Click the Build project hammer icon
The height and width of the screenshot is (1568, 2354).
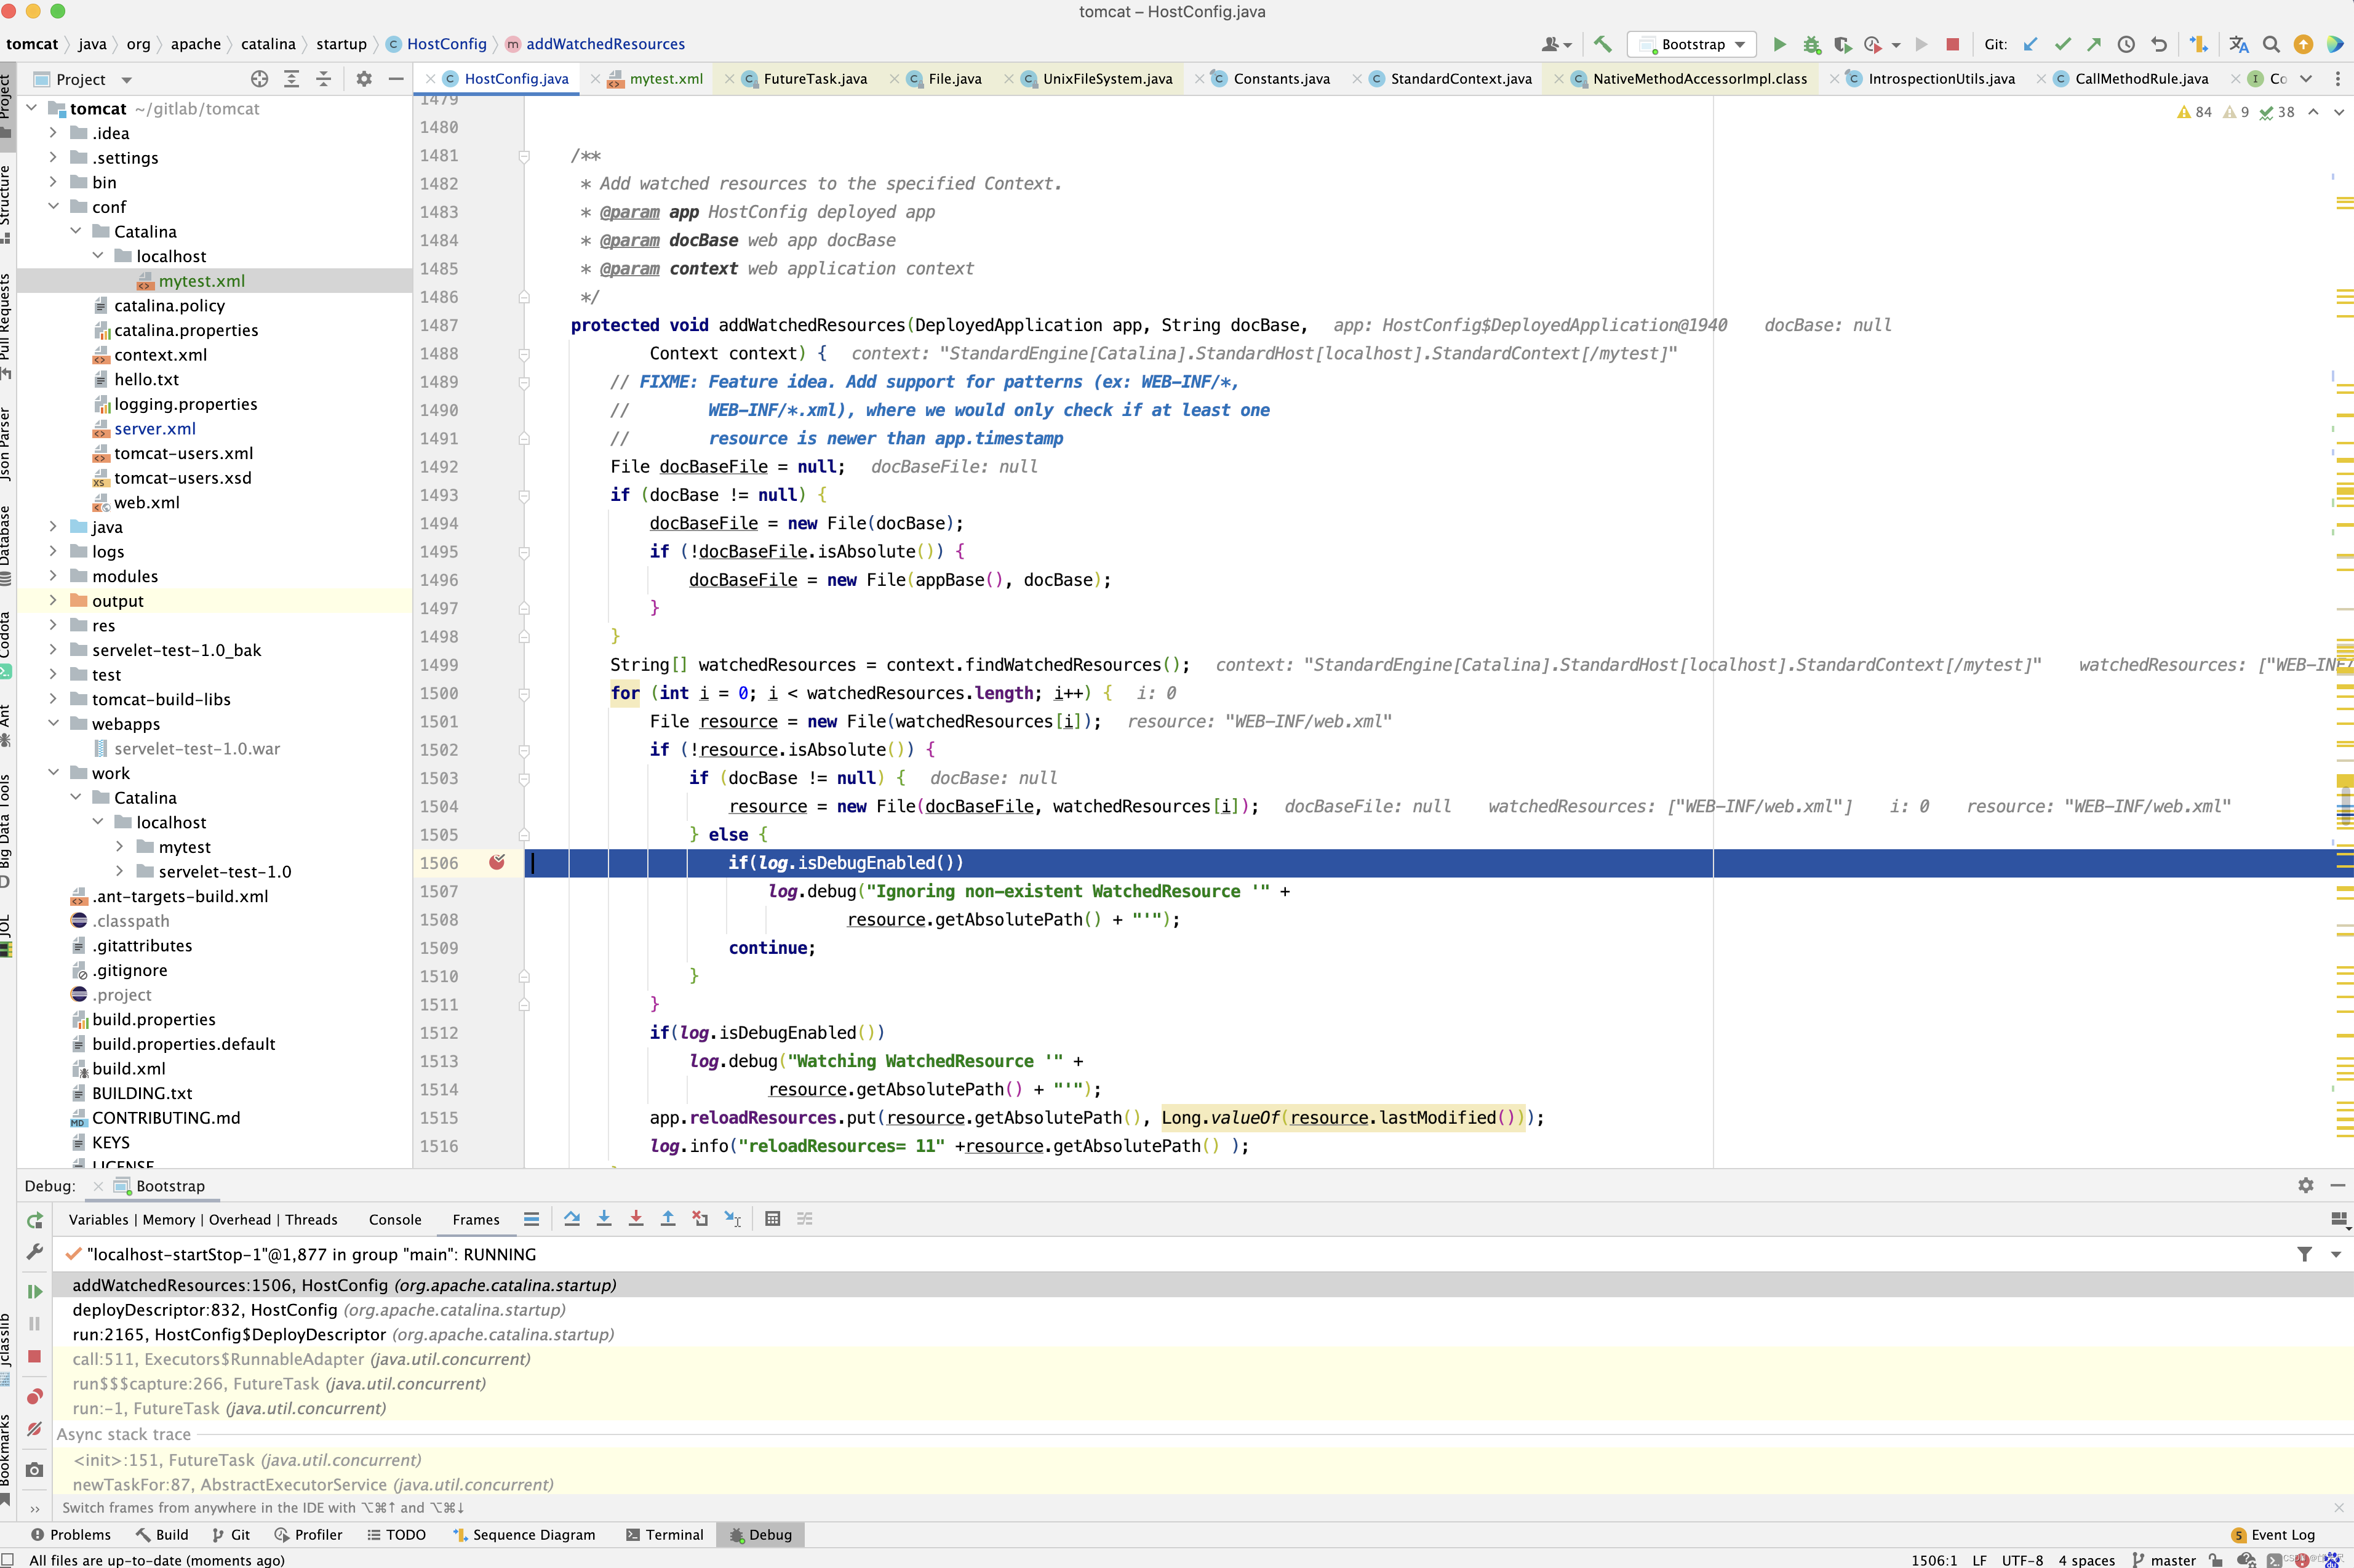pyautogui.click(x=1602, y=44)
